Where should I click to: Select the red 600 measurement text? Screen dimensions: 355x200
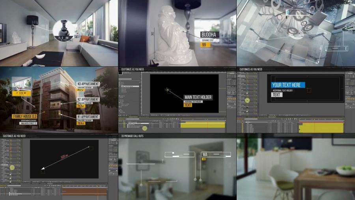63,157
